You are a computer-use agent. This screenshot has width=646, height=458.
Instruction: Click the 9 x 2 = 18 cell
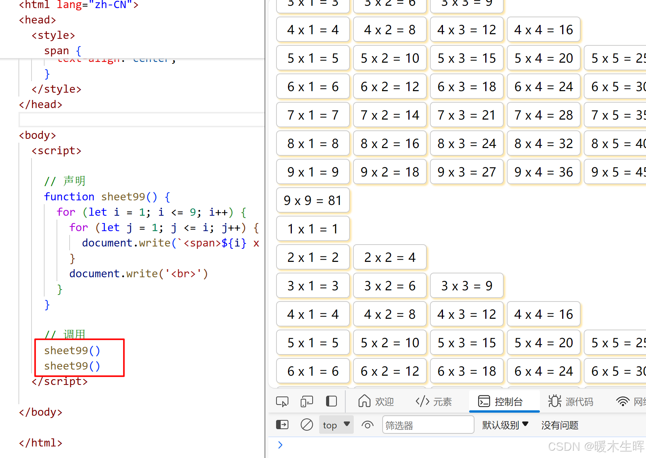(x=390, y=172)
